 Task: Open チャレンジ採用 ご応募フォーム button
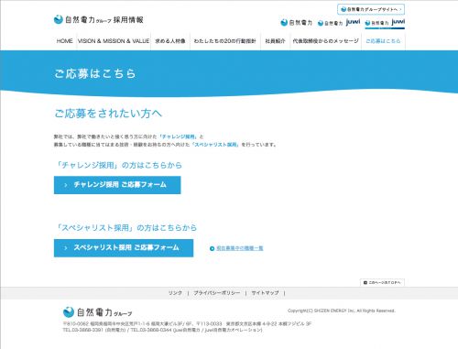[x=117, y=185]
